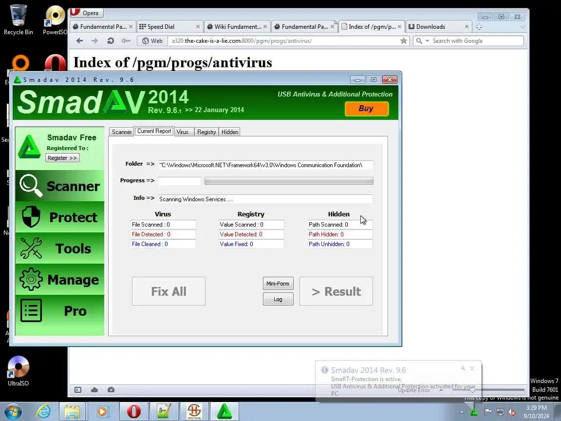
Task: Click the Opera Link cloud icon in status bar
Action: coord(94,390)
